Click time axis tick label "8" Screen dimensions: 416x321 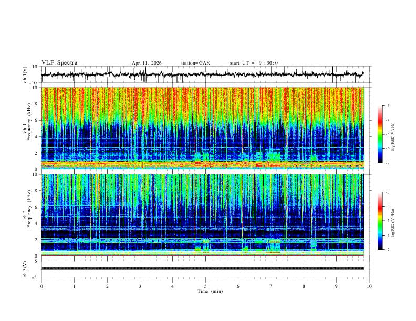[x=304, y=286]
